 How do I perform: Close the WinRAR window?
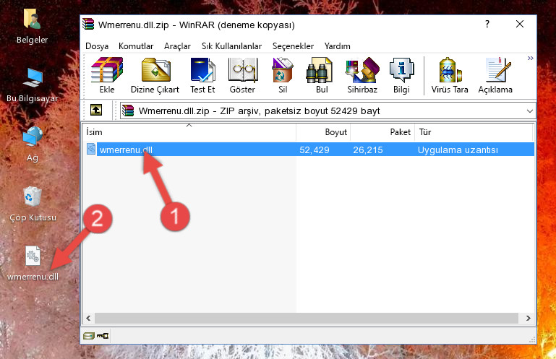tap(520, 24)
